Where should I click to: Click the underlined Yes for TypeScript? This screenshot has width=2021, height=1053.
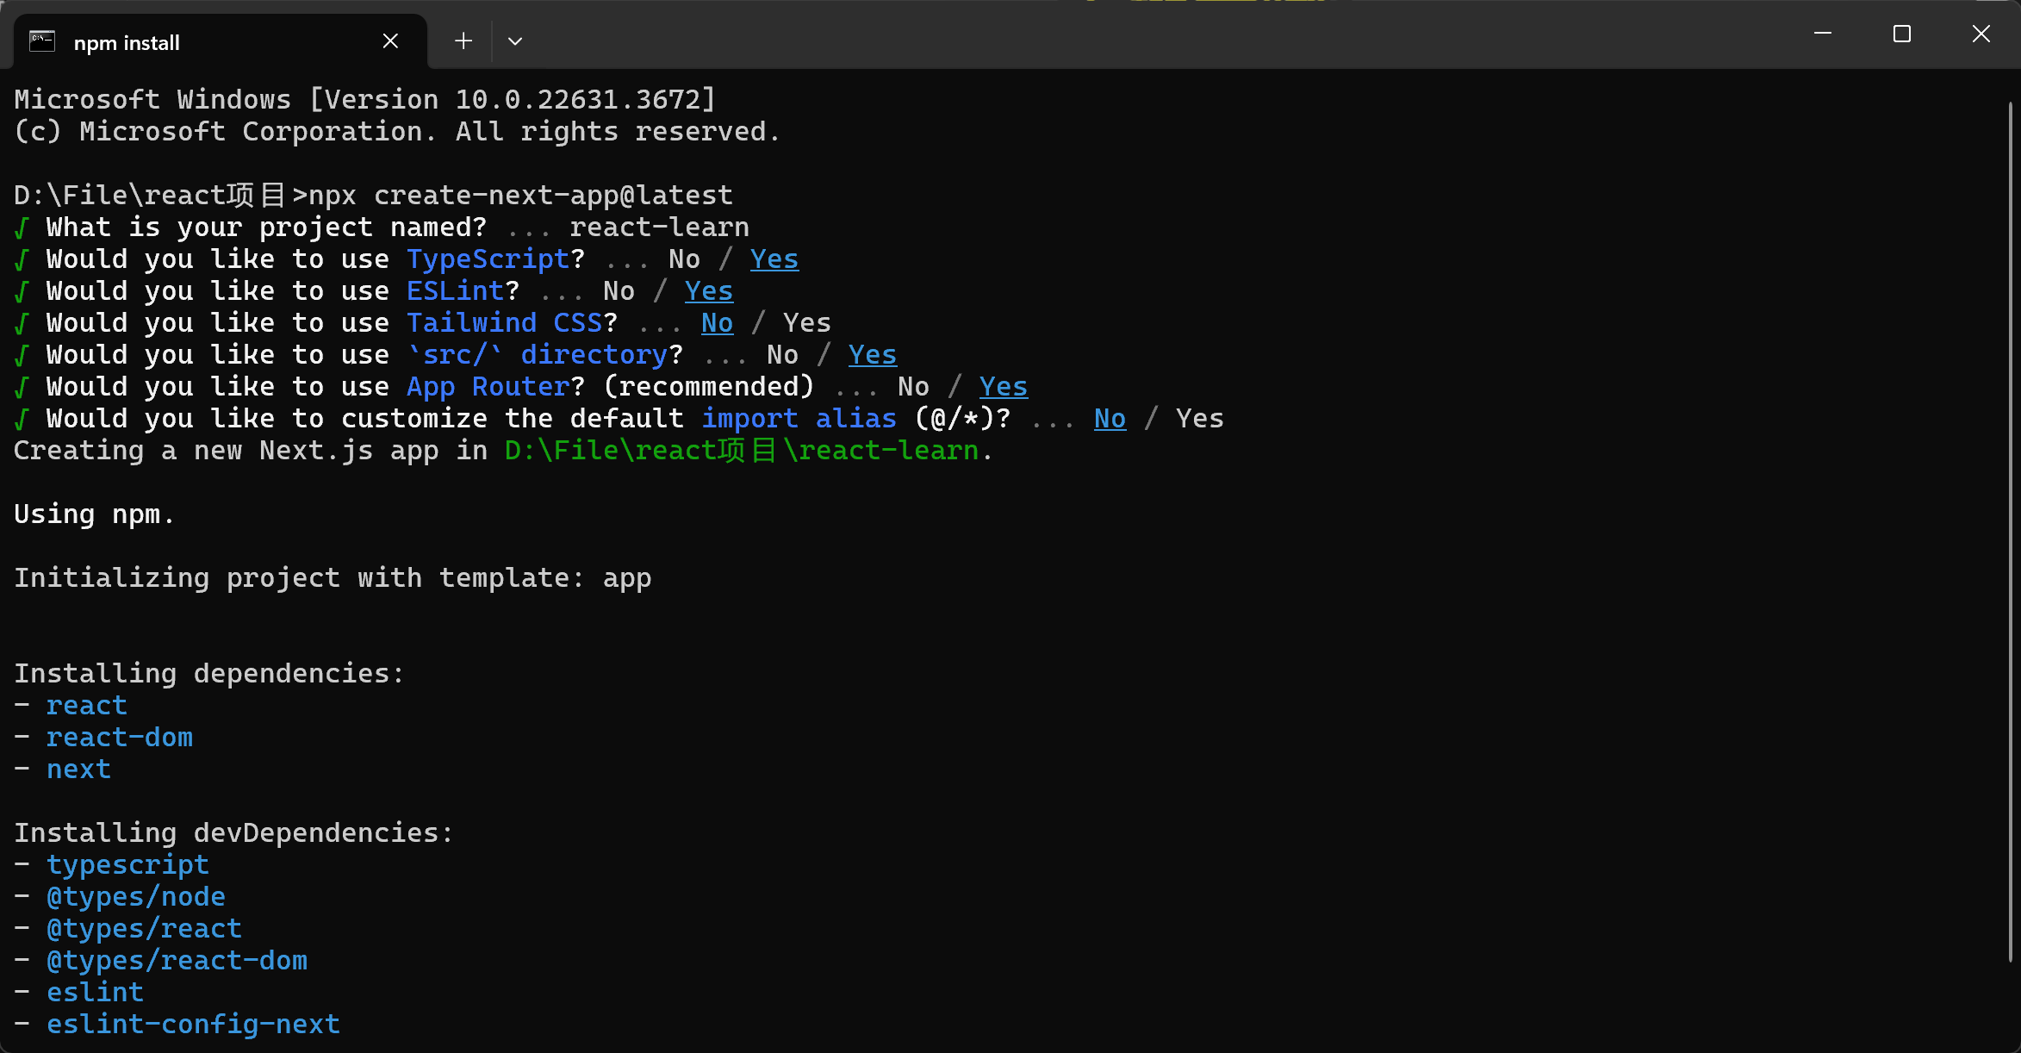click(x=774, y=259)
